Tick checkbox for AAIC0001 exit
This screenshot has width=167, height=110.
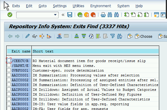9,75
